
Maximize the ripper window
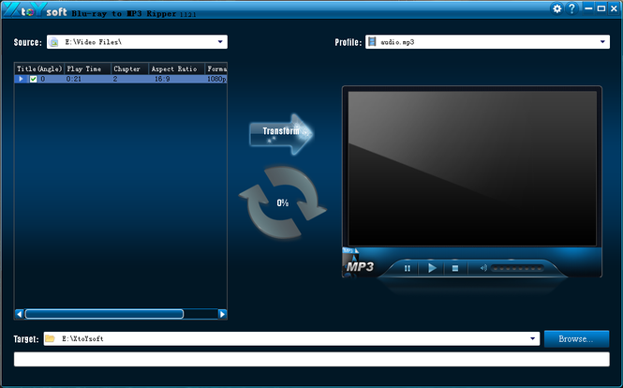click(x=601, y=7)
